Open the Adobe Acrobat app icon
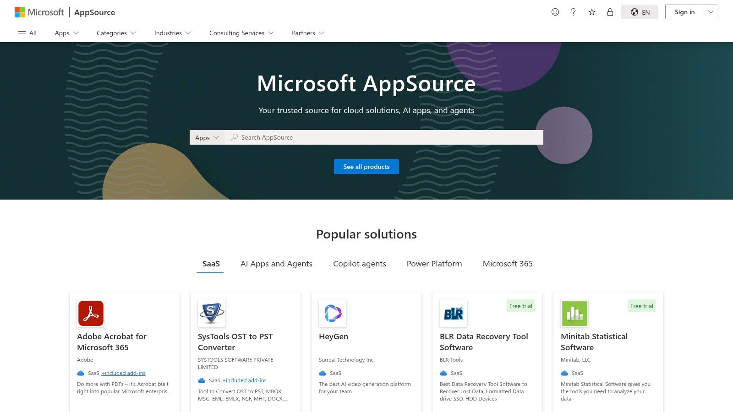The height and width of the screenshot is (412, 733). point(91,313)
